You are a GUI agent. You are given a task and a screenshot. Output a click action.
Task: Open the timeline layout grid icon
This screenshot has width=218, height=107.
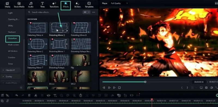(x=2, y=95)
